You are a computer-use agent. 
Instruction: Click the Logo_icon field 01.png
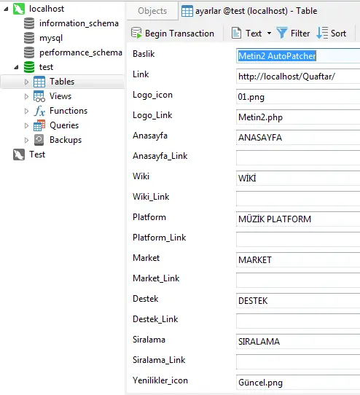[298, 97]
